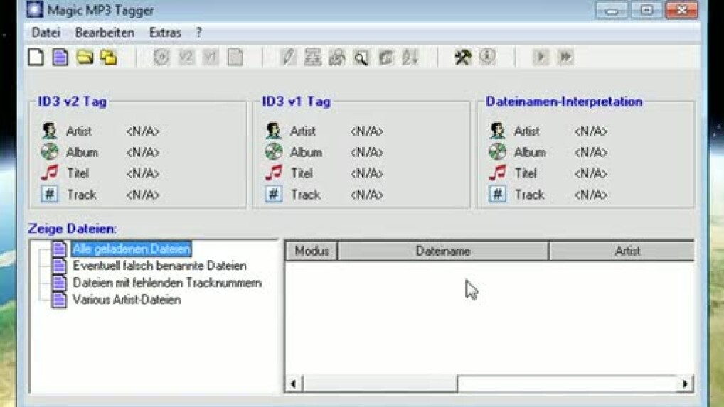Open the Extras menu
The width and height of the screenshot is (724, 407).
coord(165,33)
